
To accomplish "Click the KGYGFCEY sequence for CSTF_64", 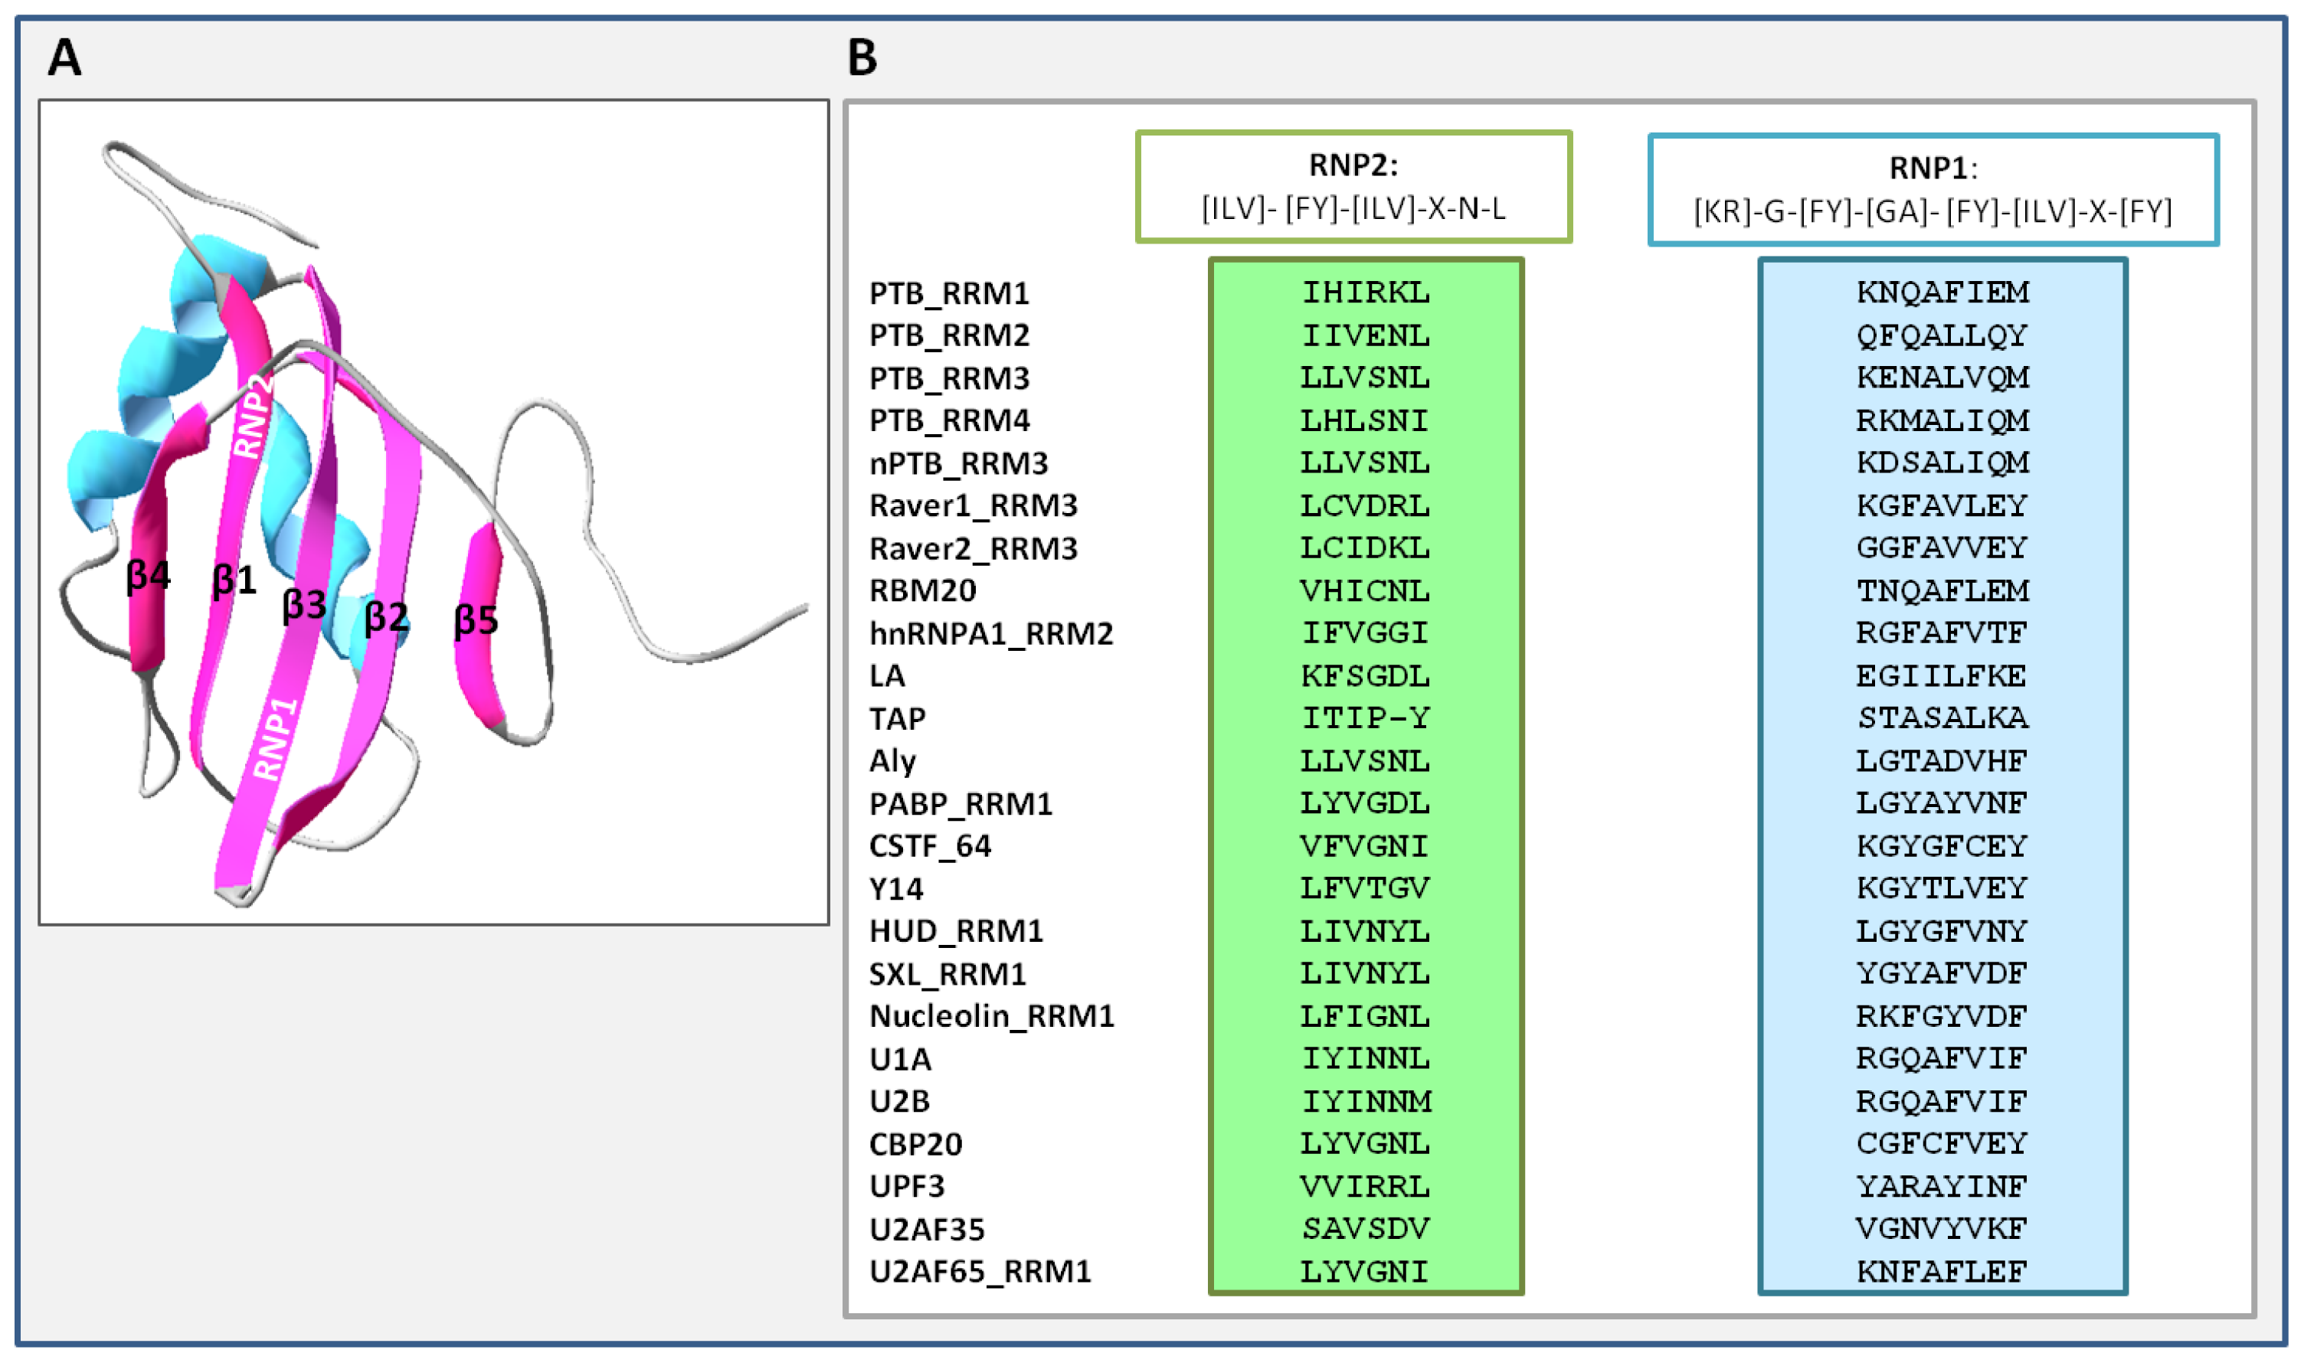I will pos(1942,846).
